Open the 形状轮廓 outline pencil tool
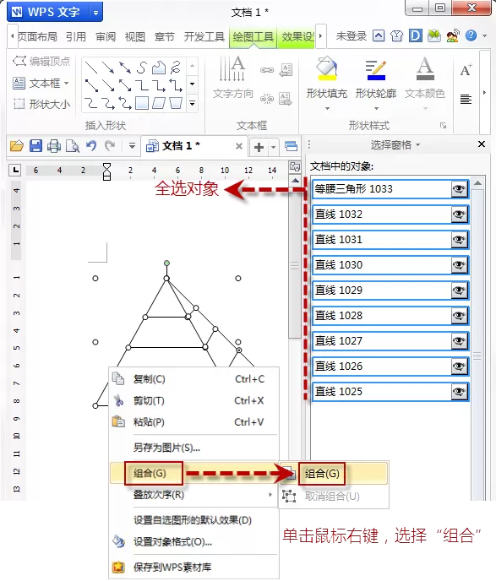The width and height of the screenshot is (496, 581). [375, 69]
